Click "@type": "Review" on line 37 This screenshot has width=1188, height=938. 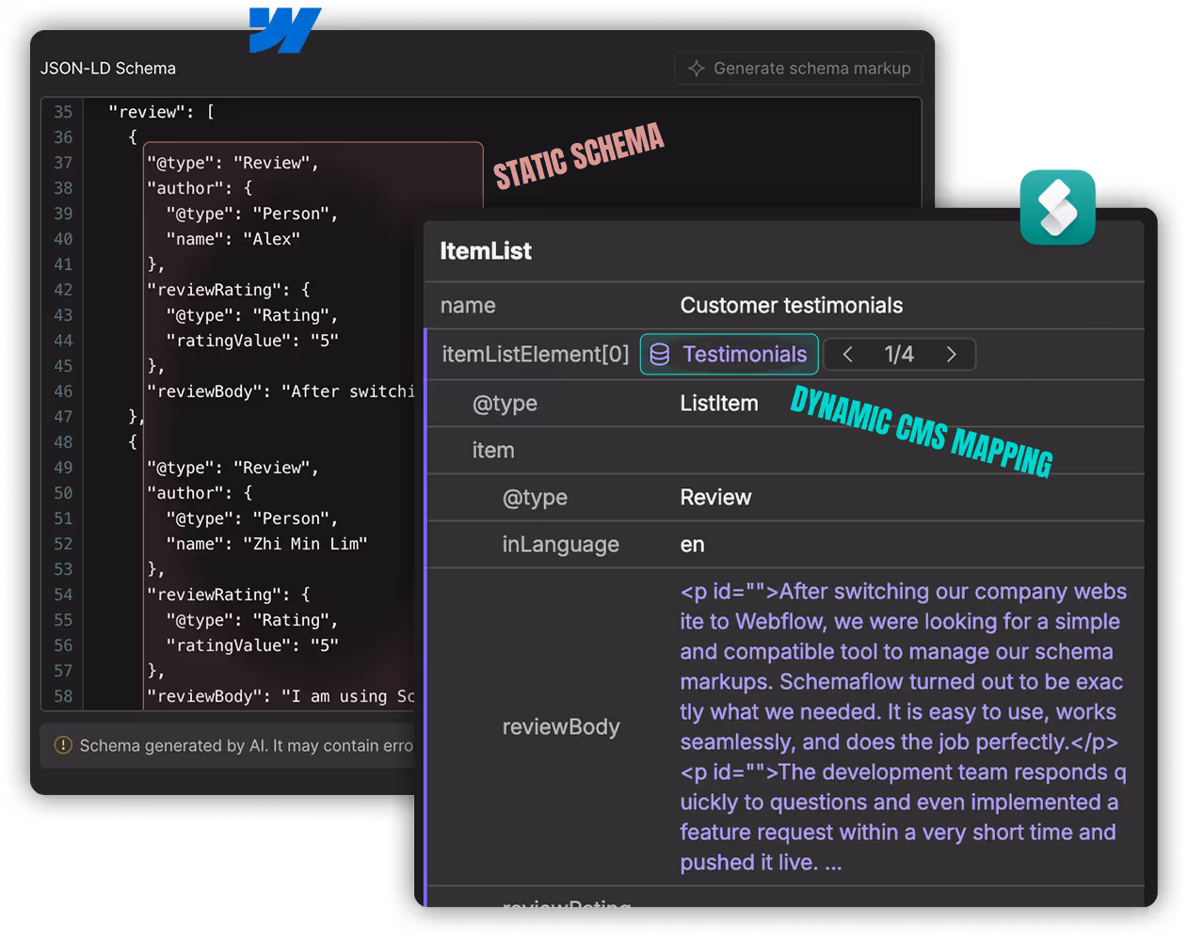[233, 163]
